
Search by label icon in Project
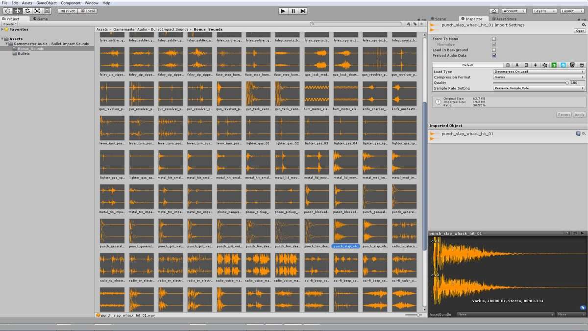pyautogui.click(x=415, y=24)
